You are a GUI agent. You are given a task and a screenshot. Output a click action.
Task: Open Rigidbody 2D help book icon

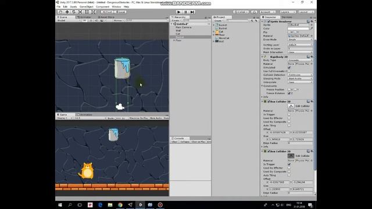(308, 57)
